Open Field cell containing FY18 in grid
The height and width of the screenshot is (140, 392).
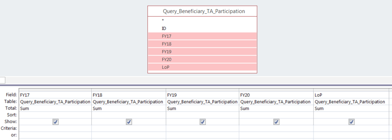click(x=129, y=95)
